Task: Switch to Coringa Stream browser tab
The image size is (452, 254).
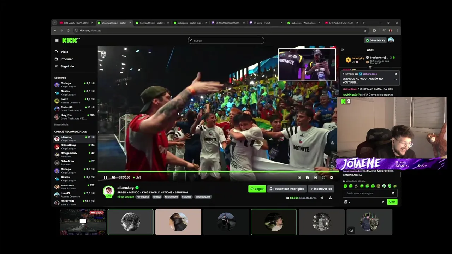Action: (153, 23)
